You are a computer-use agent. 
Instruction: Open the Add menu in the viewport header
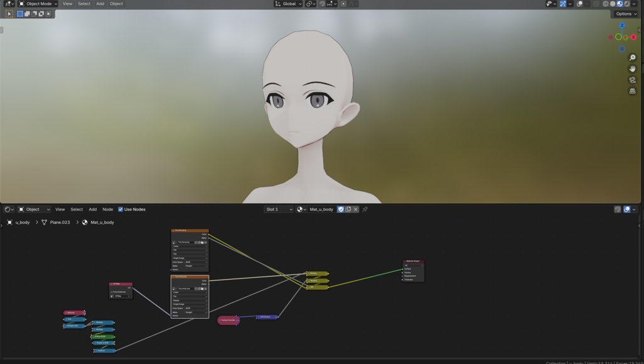coord(99,4)
